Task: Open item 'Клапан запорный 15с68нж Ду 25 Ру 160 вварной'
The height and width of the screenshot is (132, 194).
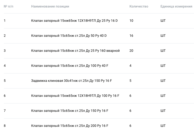Action: pyautogui.click(x=75, y=51)
